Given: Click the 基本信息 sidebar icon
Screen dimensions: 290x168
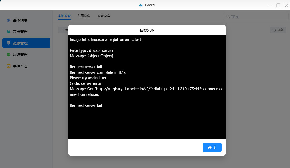Looking at the screenshot, I should (x=9, y=20).
